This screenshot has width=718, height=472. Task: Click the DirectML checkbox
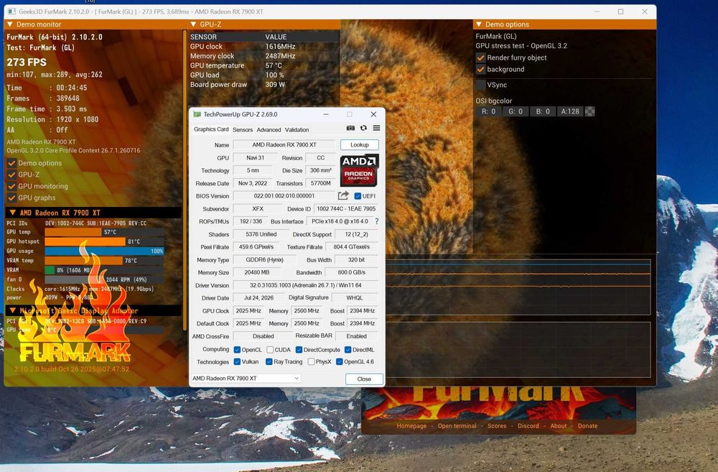(x=348, y=350)
